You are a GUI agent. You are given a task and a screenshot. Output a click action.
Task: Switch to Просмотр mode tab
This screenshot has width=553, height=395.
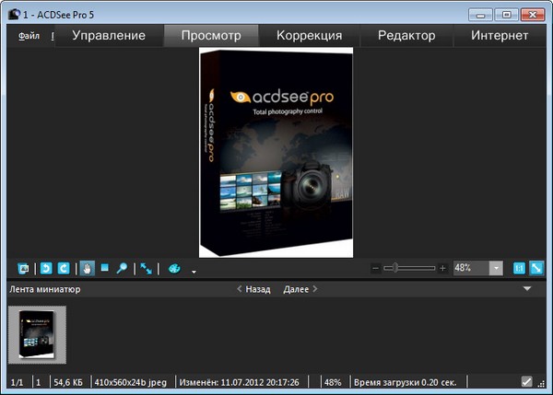click(211, 35)
